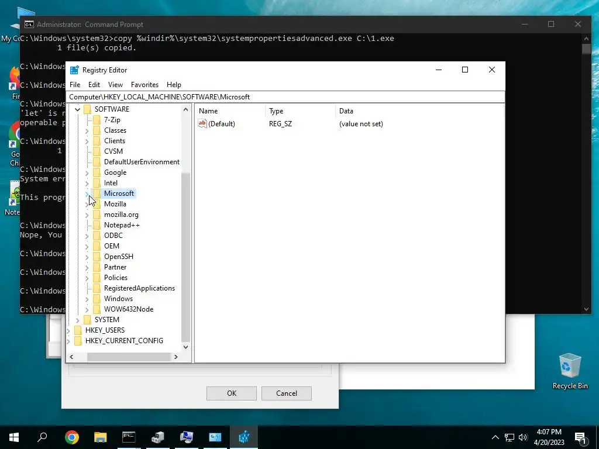
Task: Sort by the Data column header
Action: [x=419, y=111]
